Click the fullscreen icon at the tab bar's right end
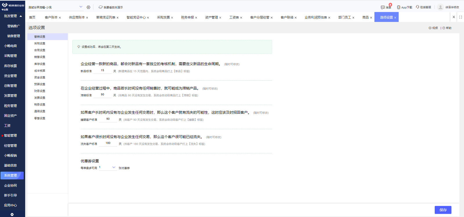This screenshot has width=464, height=217. 460,17
